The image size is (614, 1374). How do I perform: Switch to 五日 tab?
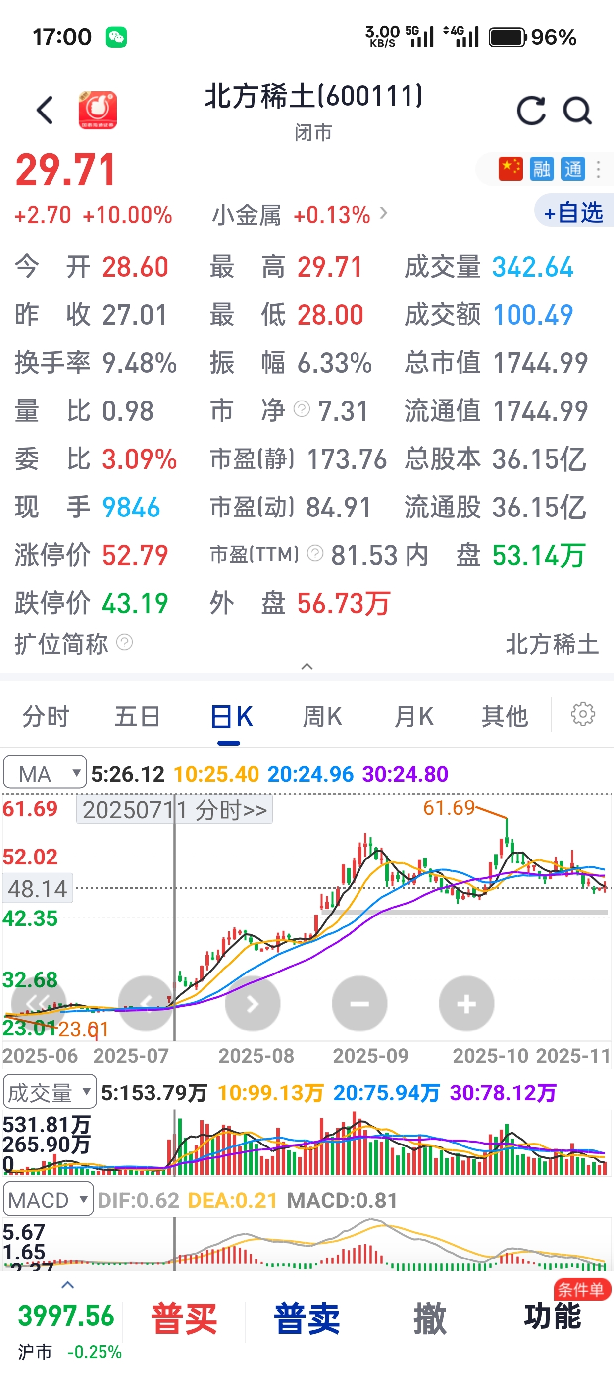[138, 716]
